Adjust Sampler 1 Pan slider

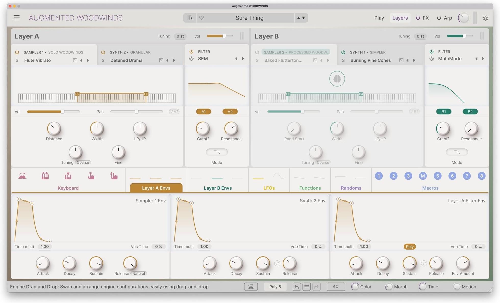point(136,112)
